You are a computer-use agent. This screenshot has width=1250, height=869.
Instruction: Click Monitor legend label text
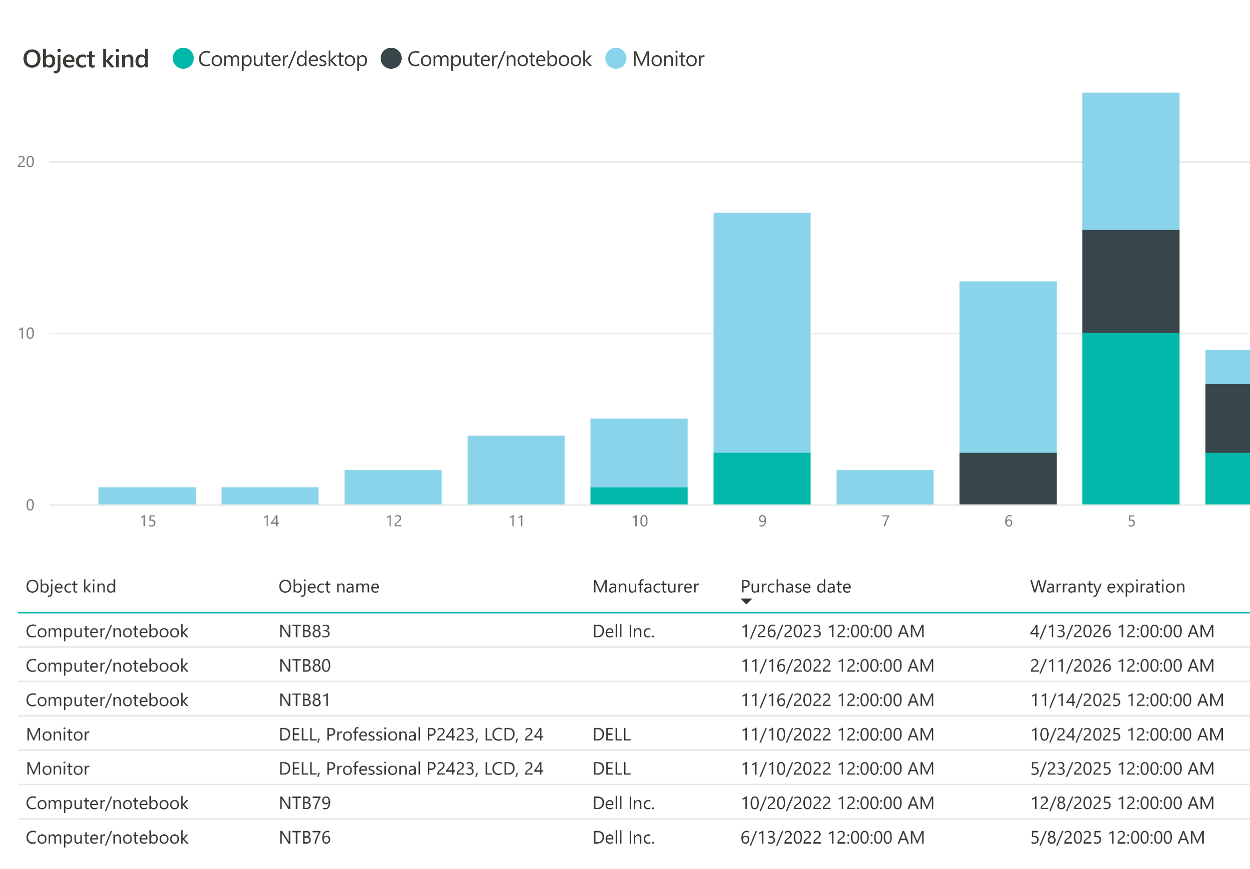(668, 59)
